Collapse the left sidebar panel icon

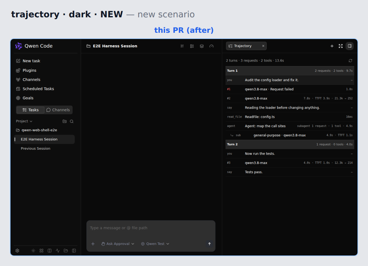coord(74,251)
